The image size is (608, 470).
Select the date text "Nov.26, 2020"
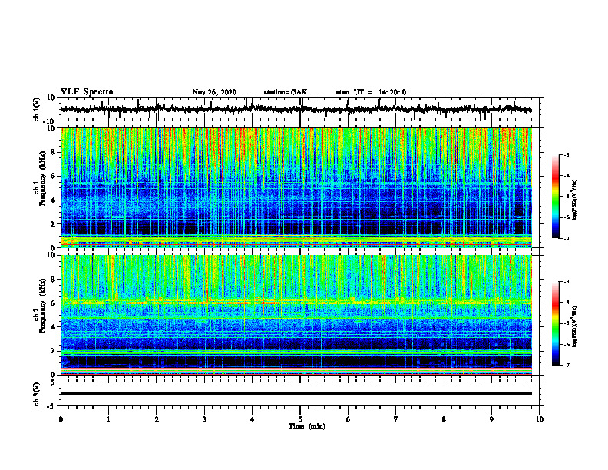click(x=214, y=92)
